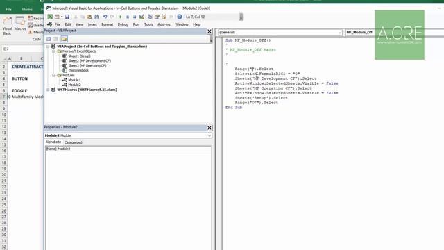The height and width of the screenshot is (250, 444).
Task: Open the Debug menu
Action: point(123,25)
